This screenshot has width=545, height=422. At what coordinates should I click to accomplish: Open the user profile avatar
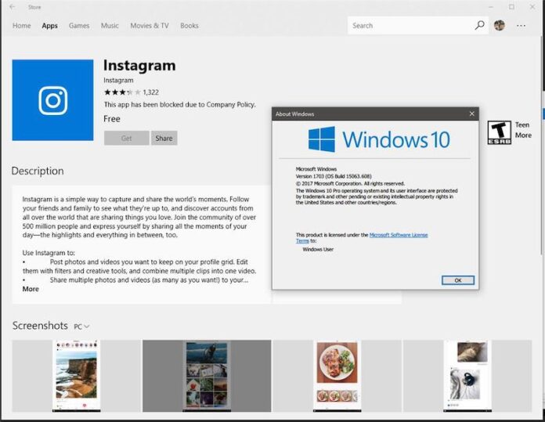(500, 25)
